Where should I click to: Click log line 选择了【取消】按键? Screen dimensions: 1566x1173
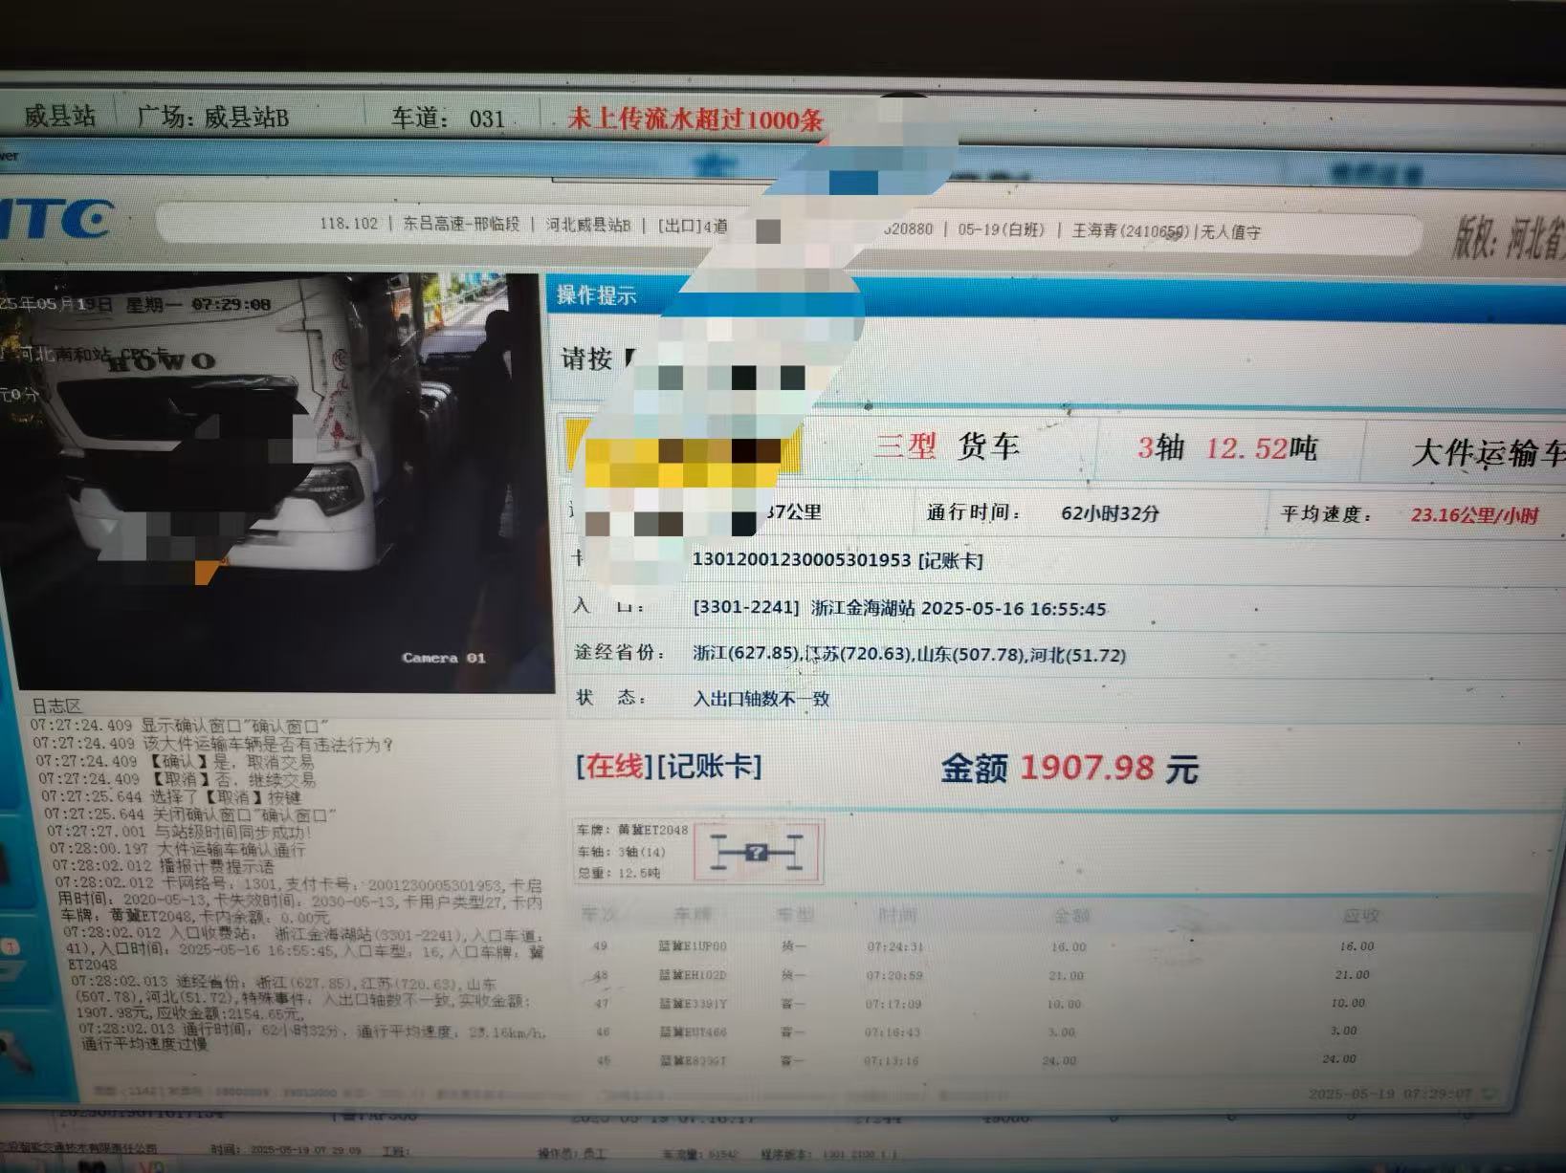[171, 796]
